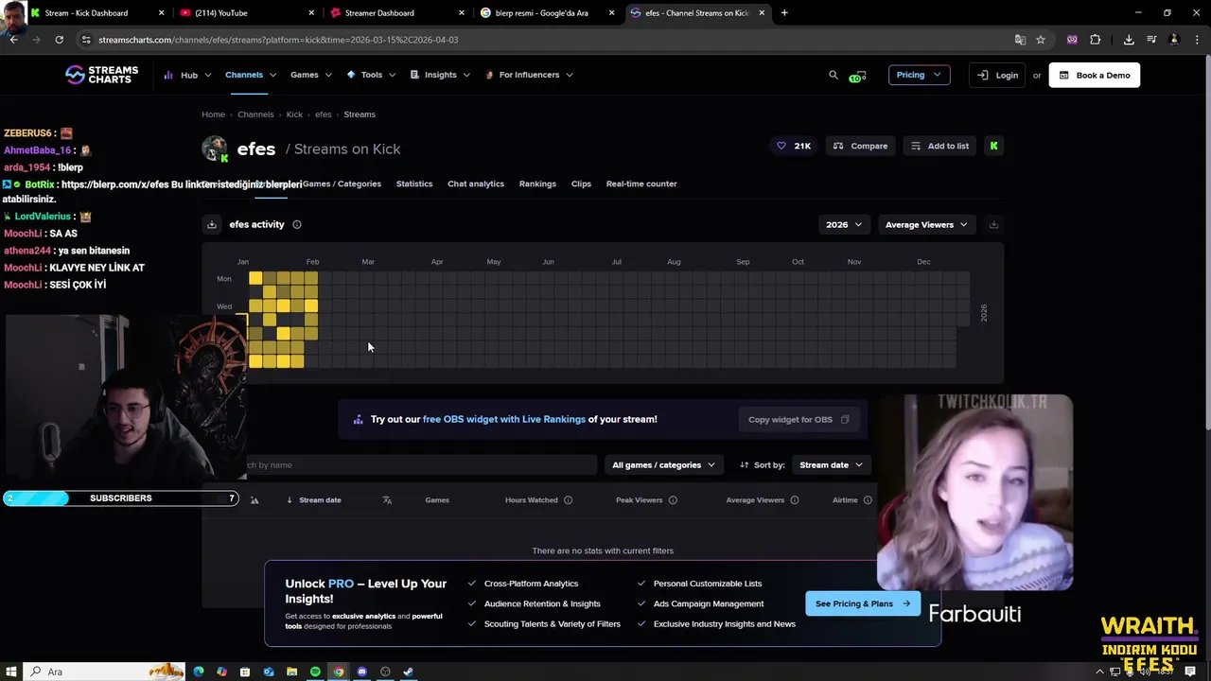Click Copy widget for OBS button

799,419
